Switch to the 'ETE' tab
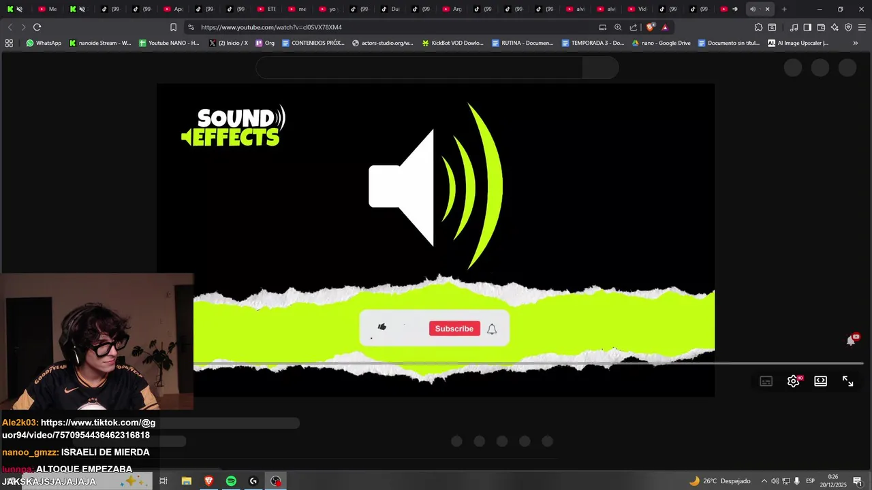872x490 pixels. pyautogui.click(x=267, y=9)
